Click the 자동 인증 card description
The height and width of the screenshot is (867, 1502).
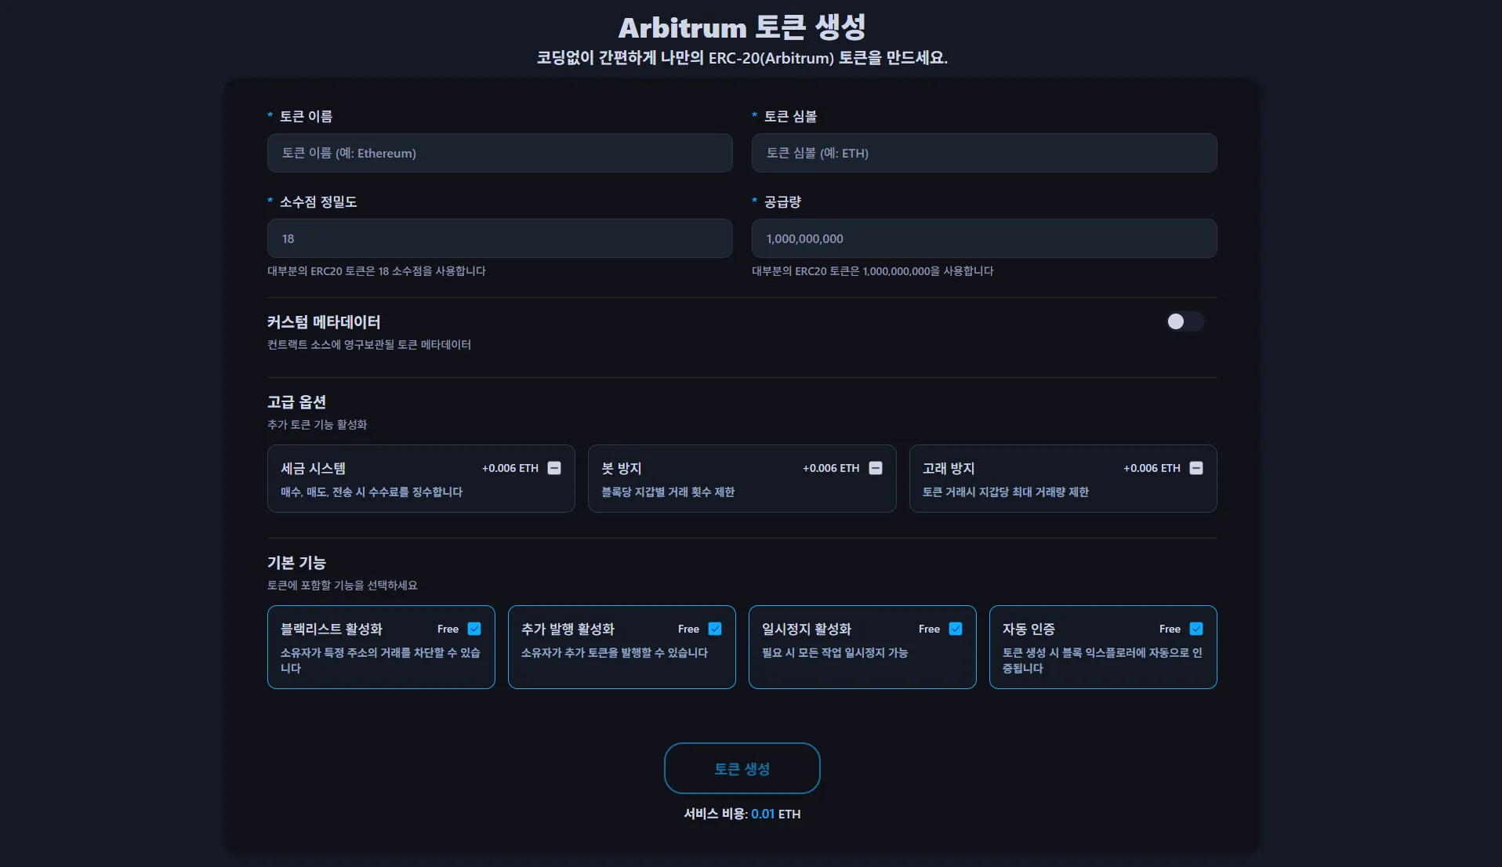1101,660
